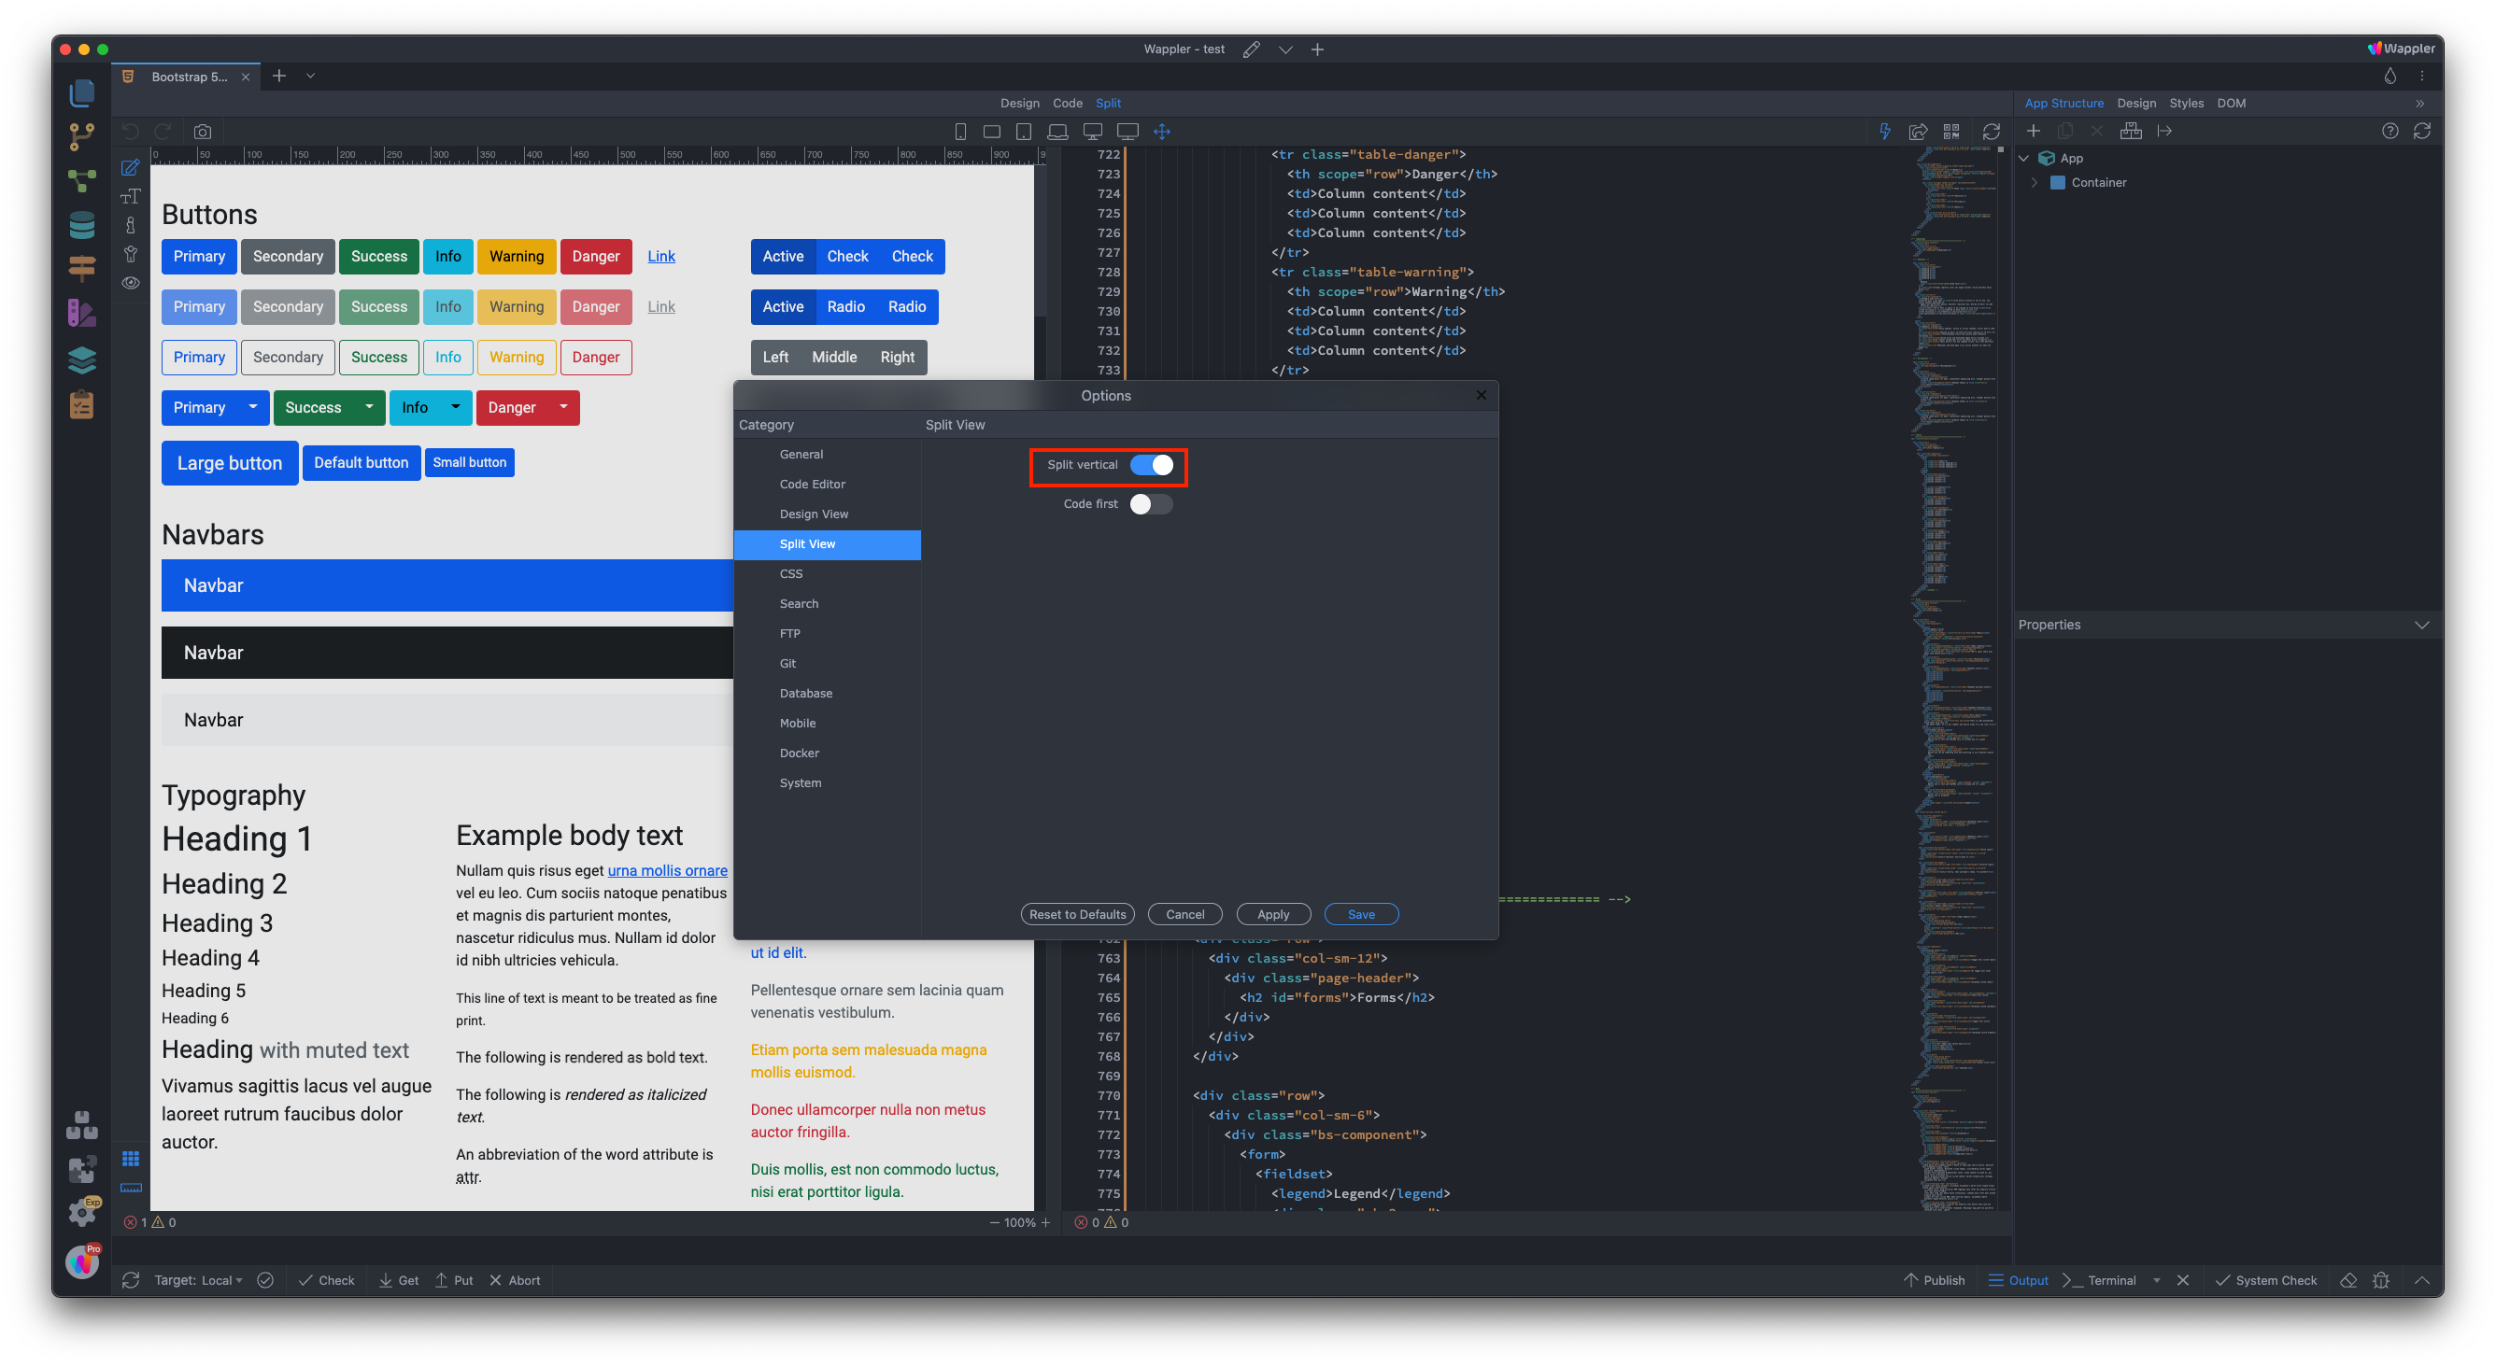
Task: Select the phone viewport size icon
Action: pos(960,131)
